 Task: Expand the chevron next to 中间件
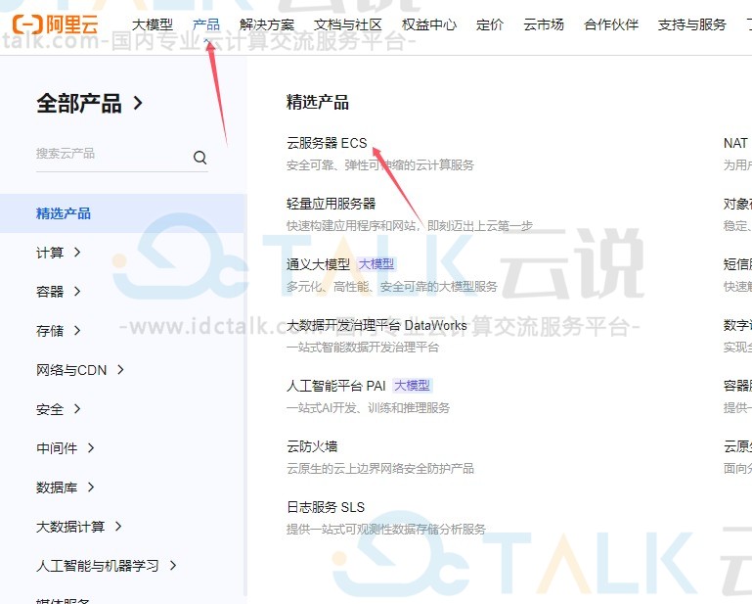tap(91, 448)
